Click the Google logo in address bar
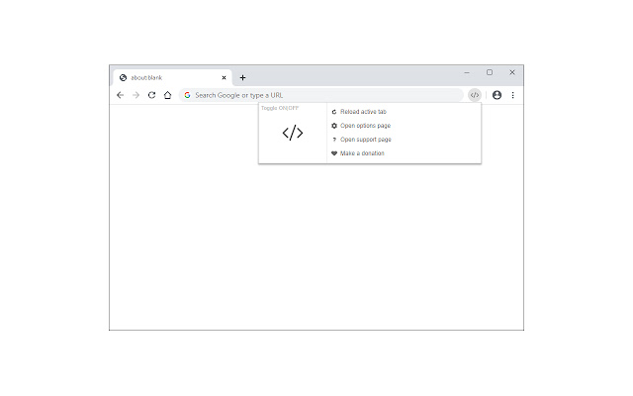 click(x=187, y=95)
